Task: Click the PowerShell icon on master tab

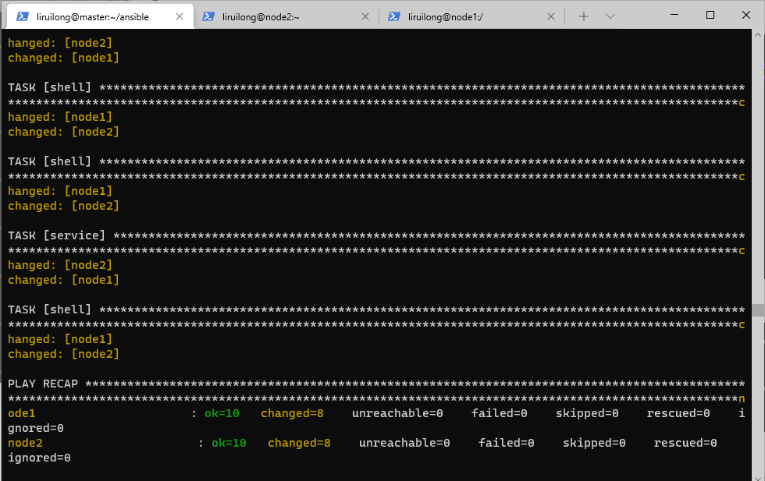Action: tap(22, 16)
